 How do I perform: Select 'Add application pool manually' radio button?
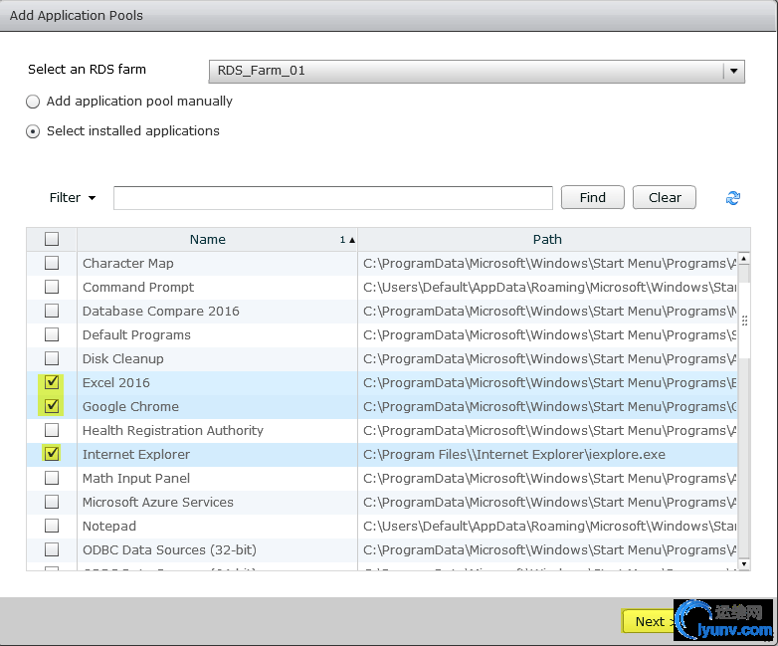point(33,102)
